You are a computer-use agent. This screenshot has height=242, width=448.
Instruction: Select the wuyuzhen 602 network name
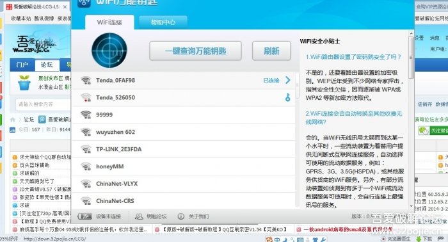[x=115, y=132]
